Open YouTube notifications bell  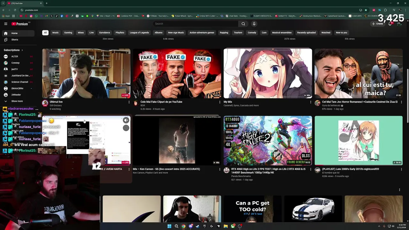click(390, 24)
